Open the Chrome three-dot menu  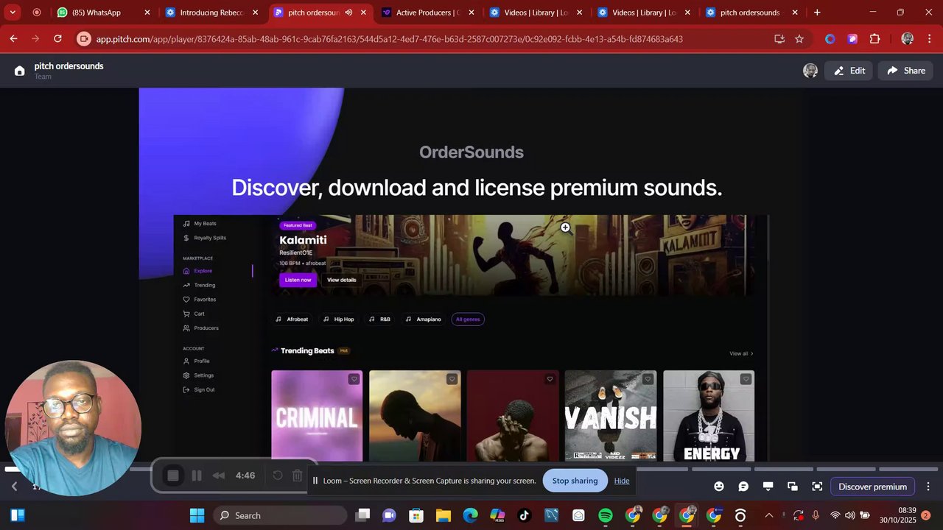tap(928, 39)
